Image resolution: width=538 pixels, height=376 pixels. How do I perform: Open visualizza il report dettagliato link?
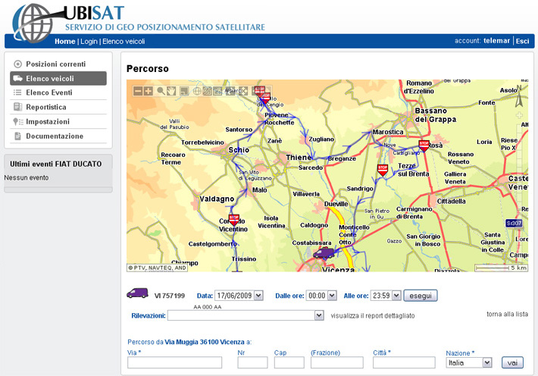(x=373, y=315)
